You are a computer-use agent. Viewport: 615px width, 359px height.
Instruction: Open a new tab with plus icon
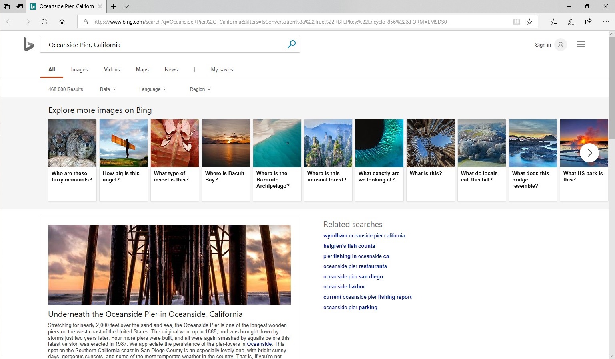coord(114,6)
